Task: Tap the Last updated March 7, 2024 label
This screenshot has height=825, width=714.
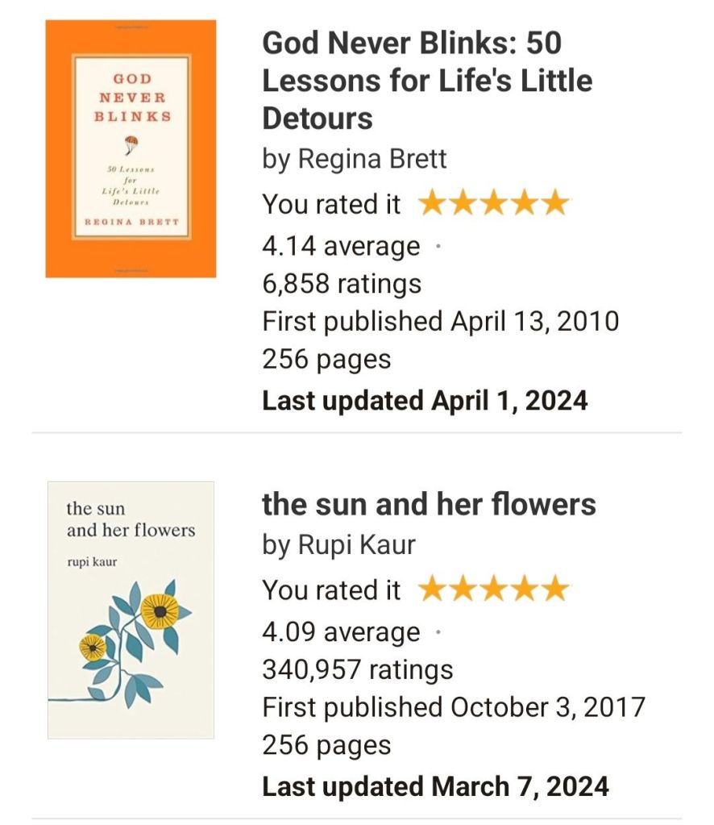Action: click(435, 785)
